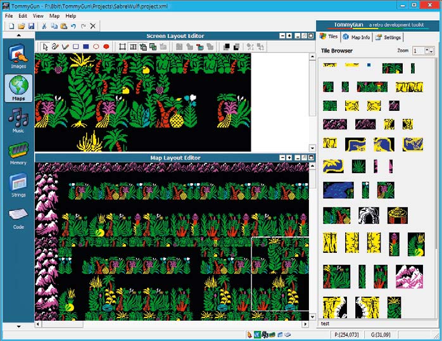Select the white cave entrance tile
442x341 pixels.
[369, 216]
